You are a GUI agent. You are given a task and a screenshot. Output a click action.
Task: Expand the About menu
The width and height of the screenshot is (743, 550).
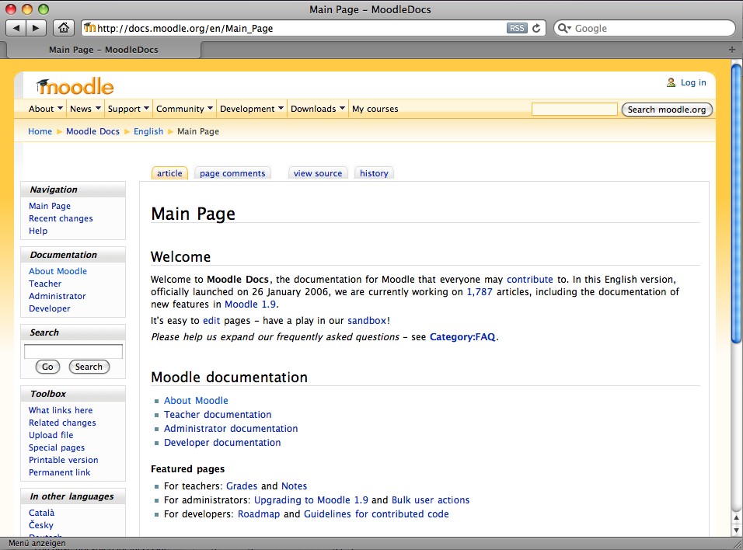point(46,109)
